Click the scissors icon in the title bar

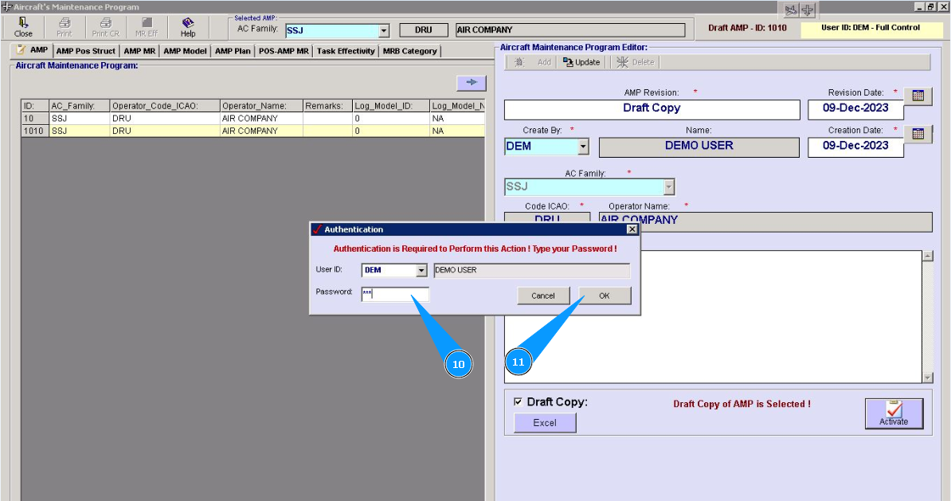[x=790, y=10]
